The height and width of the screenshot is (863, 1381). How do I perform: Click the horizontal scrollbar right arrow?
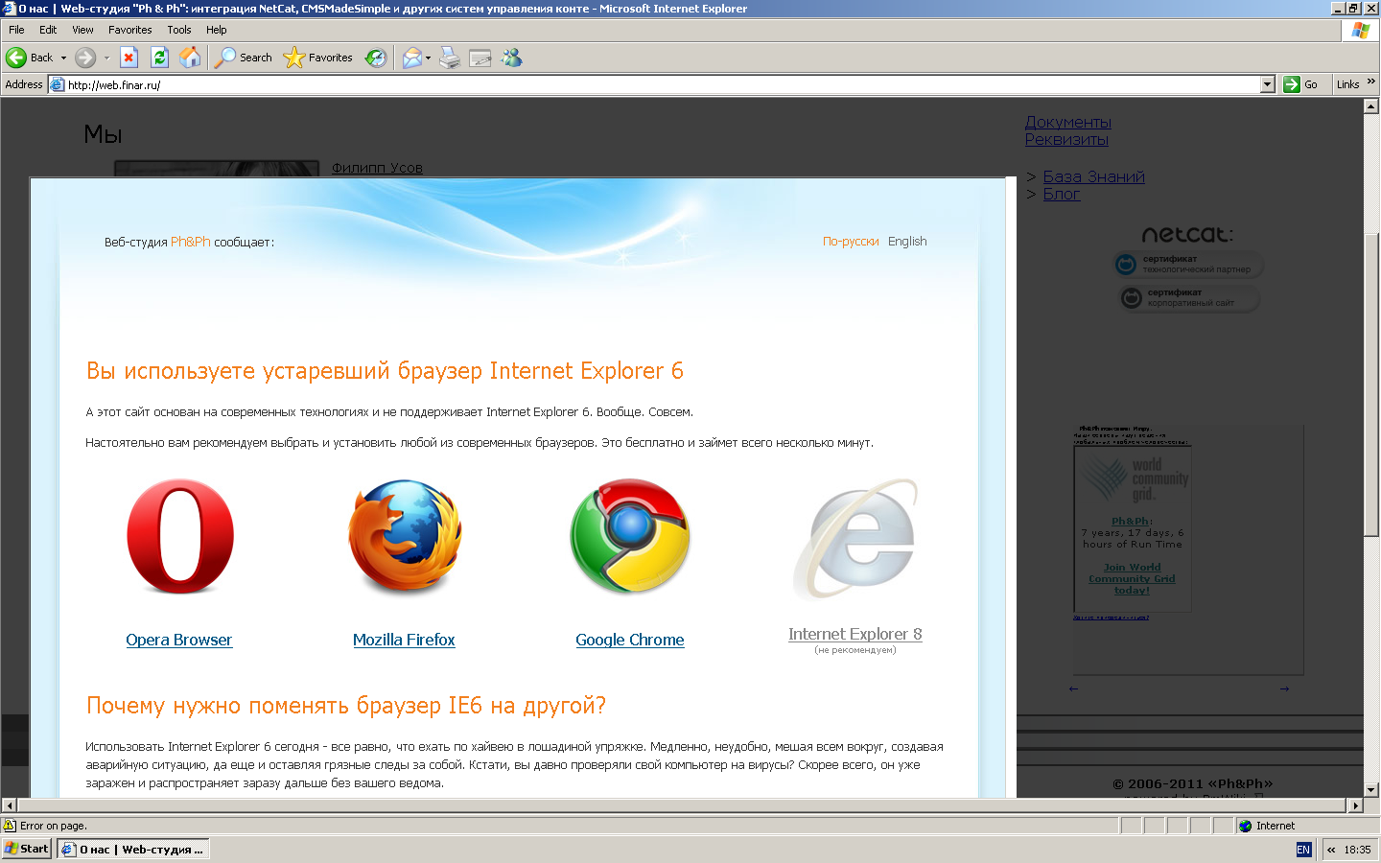click(x=1356, y=805)
